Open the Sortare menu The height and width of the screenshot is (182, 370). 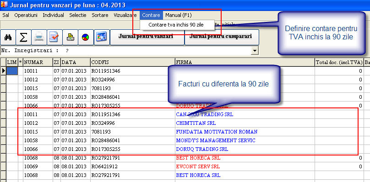point(100,16)
